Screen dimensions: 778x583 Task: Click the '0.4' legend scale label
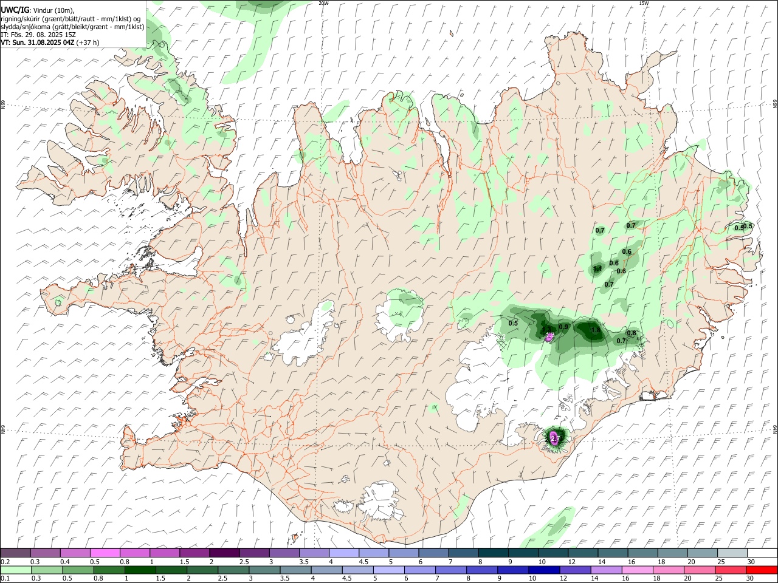pos(65,562)
